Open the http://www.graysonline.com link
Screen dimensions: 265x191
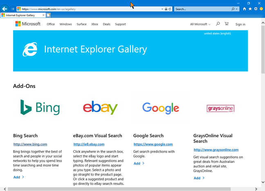[x=216, y=150]
